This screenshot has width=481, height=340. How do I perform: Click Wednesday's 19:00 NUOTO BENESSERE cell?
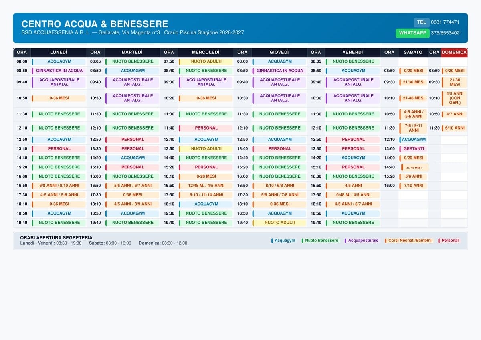tap(206, 213)
